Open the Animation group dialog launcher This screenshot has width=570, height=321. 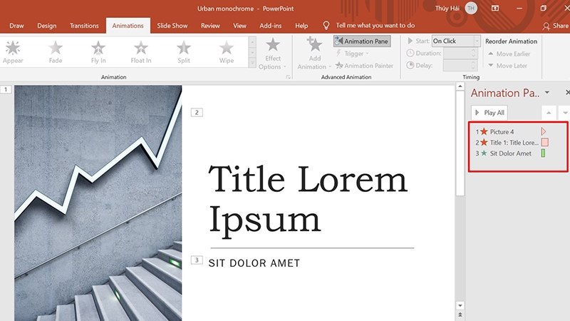pyautogui.click(x=288, y=77)
